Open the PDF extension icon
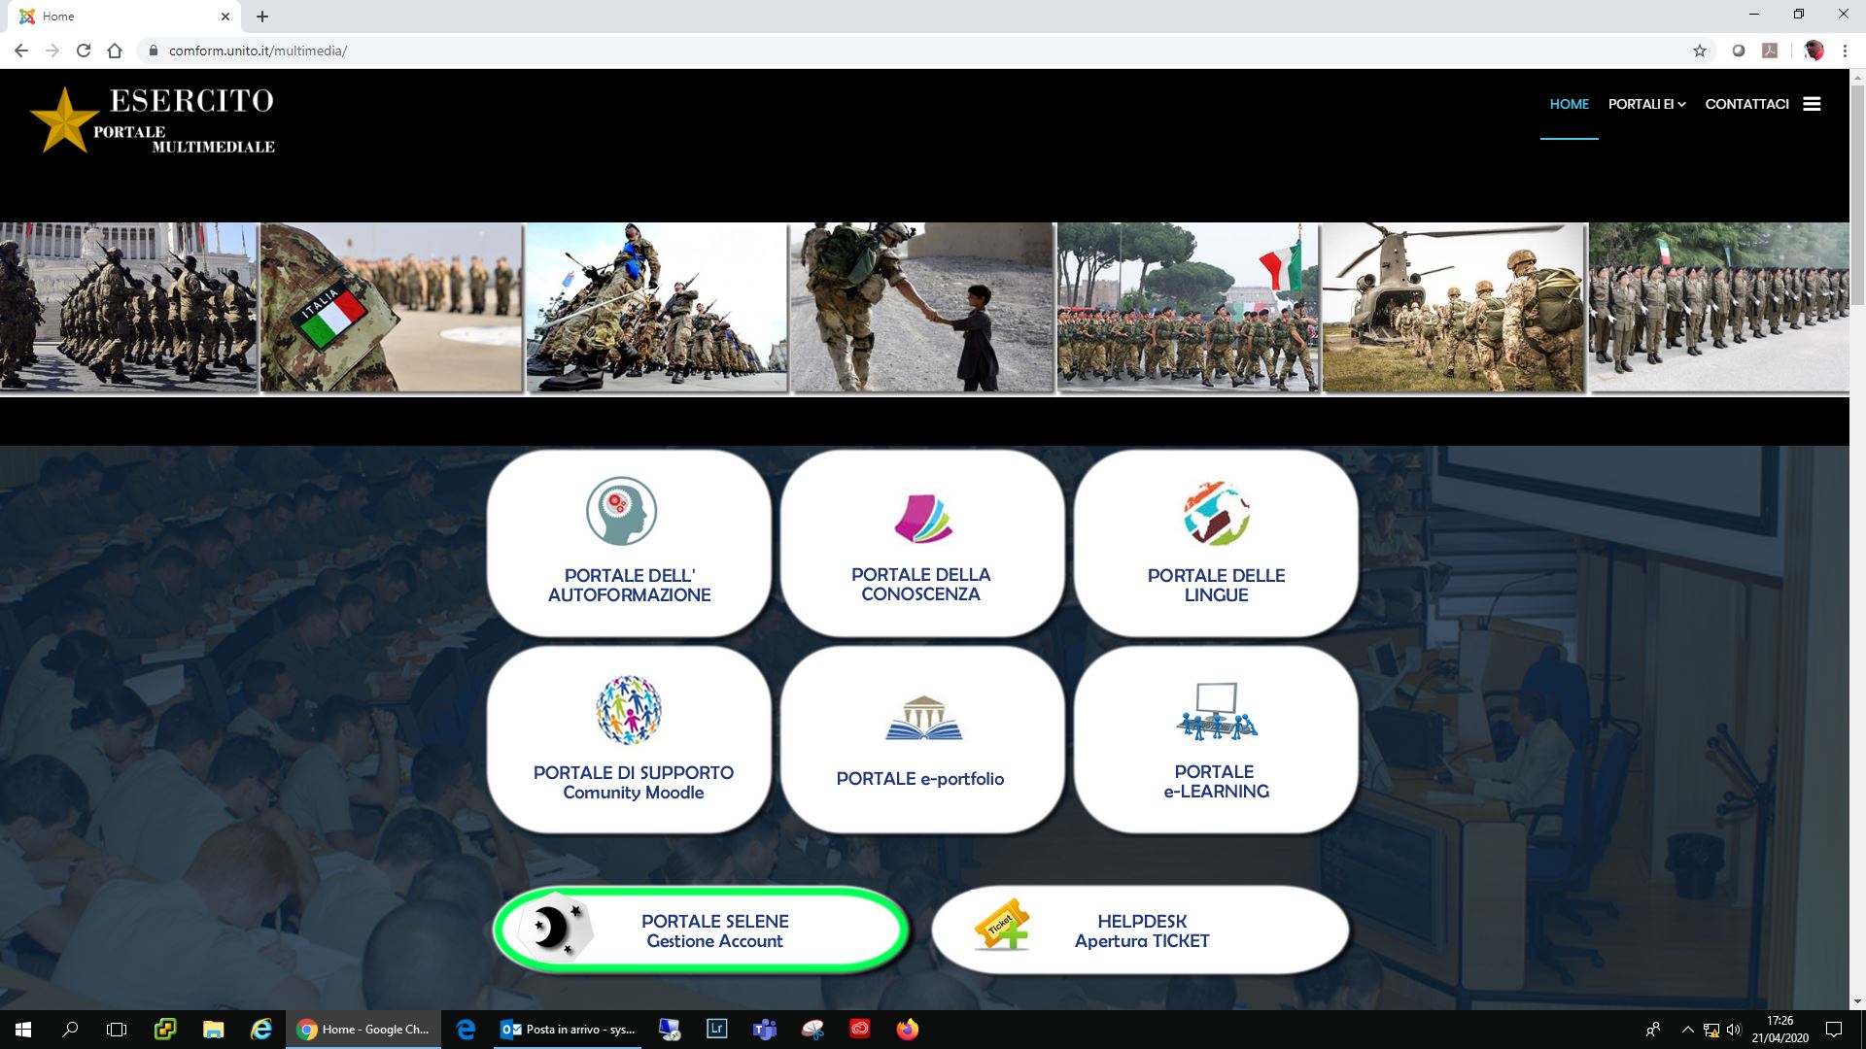The width and height of the screenshot is (1866, 1049). pyautogui.click(x=1770, y=51)
